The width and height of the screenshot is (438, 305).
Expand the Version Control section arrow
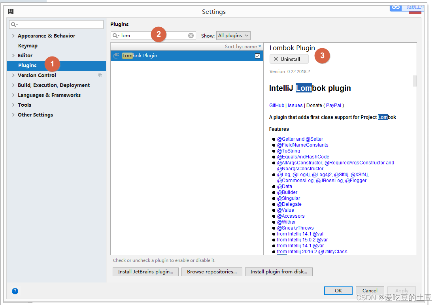pyautogui.click(x=13, y=75)
